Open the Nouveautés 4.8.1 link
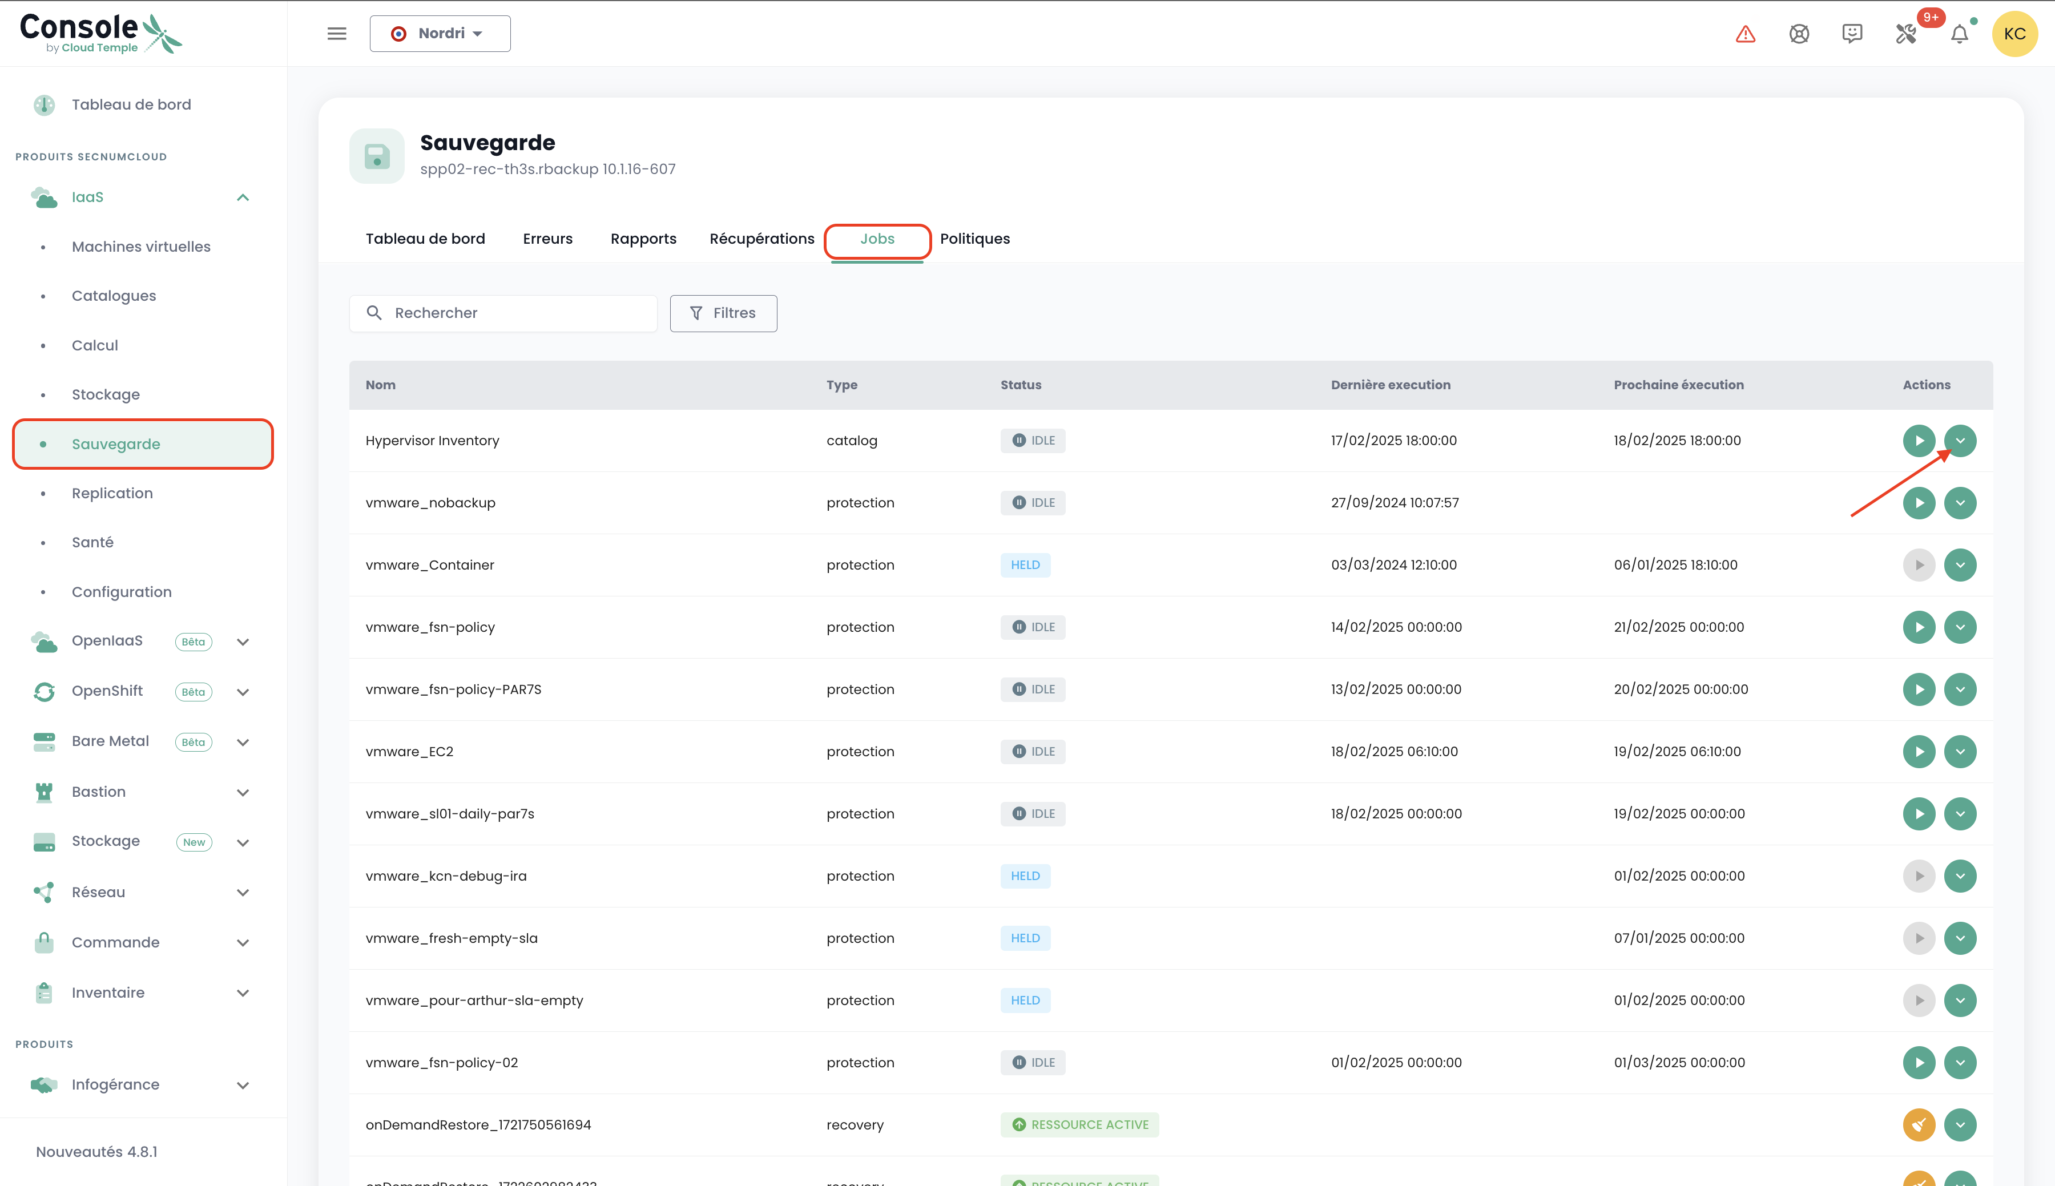The height and width of the screenshot is (1186, 2055). pyautogui.click(x=96, y=1152)
